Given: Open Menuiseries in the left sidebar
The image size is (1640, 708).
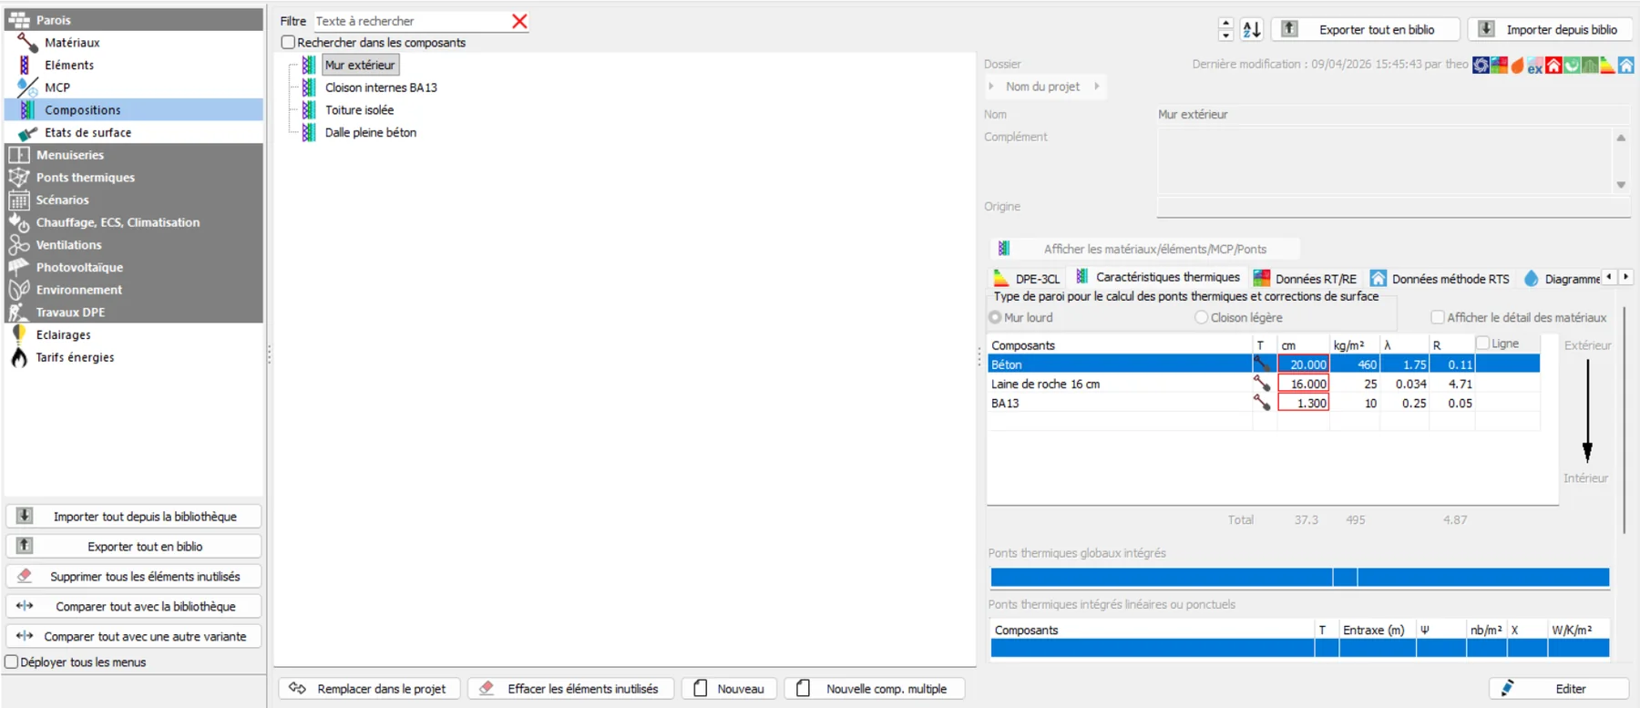Looking at the screenshot, I should point(70,155).
